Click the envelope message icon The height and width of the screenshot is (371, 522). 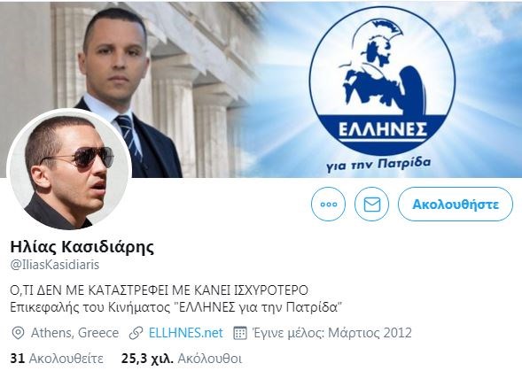pyautogui.click(x=372, y=204)
